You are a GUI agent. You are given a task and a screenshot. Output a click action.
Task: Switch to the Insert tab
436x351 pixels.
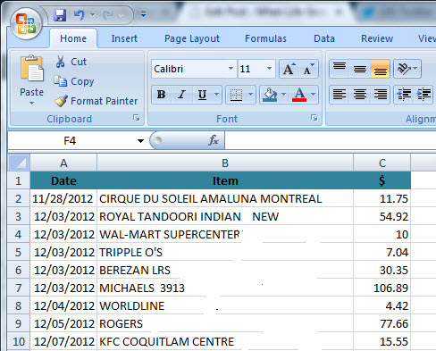click(x=124, y=38)
